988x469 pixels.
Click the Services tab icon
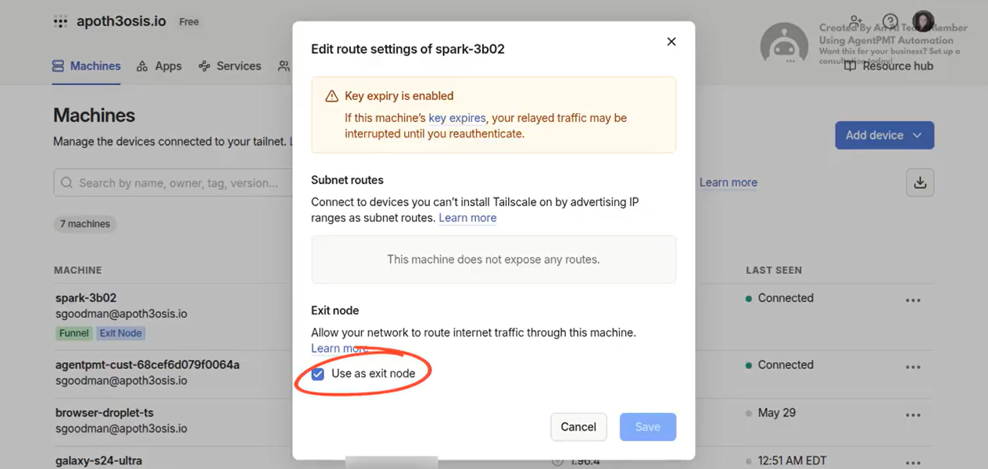(x=204, y=66)
